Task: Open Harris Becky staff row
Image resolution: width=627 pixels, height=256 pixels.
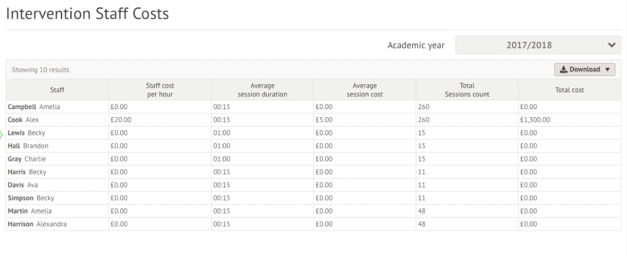Action: 27,172
